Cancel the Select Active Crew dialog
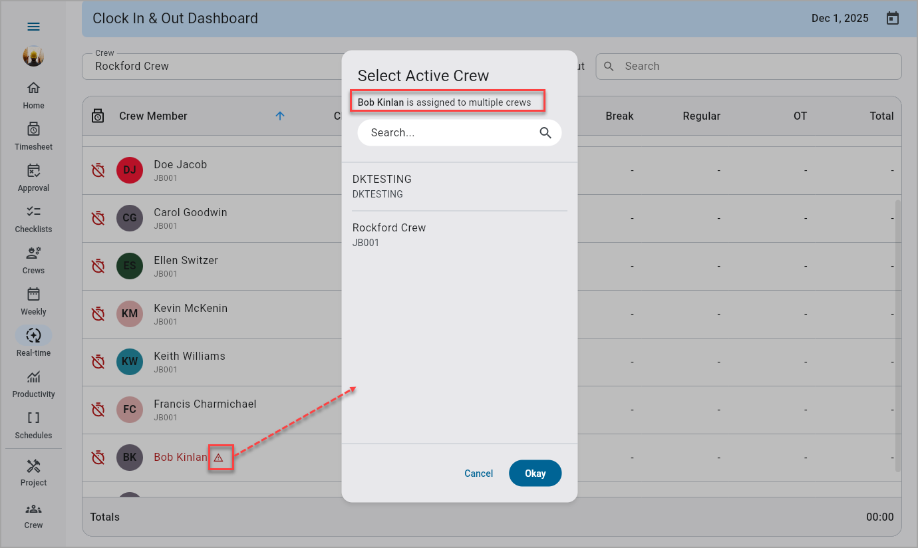 [x=478, y=474]
